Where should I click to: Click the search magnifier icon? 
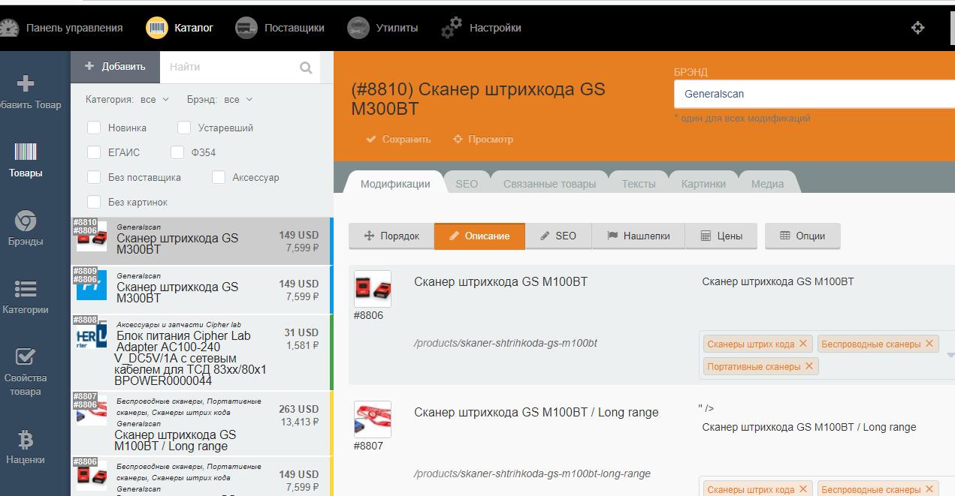click(x=306, y=68)
